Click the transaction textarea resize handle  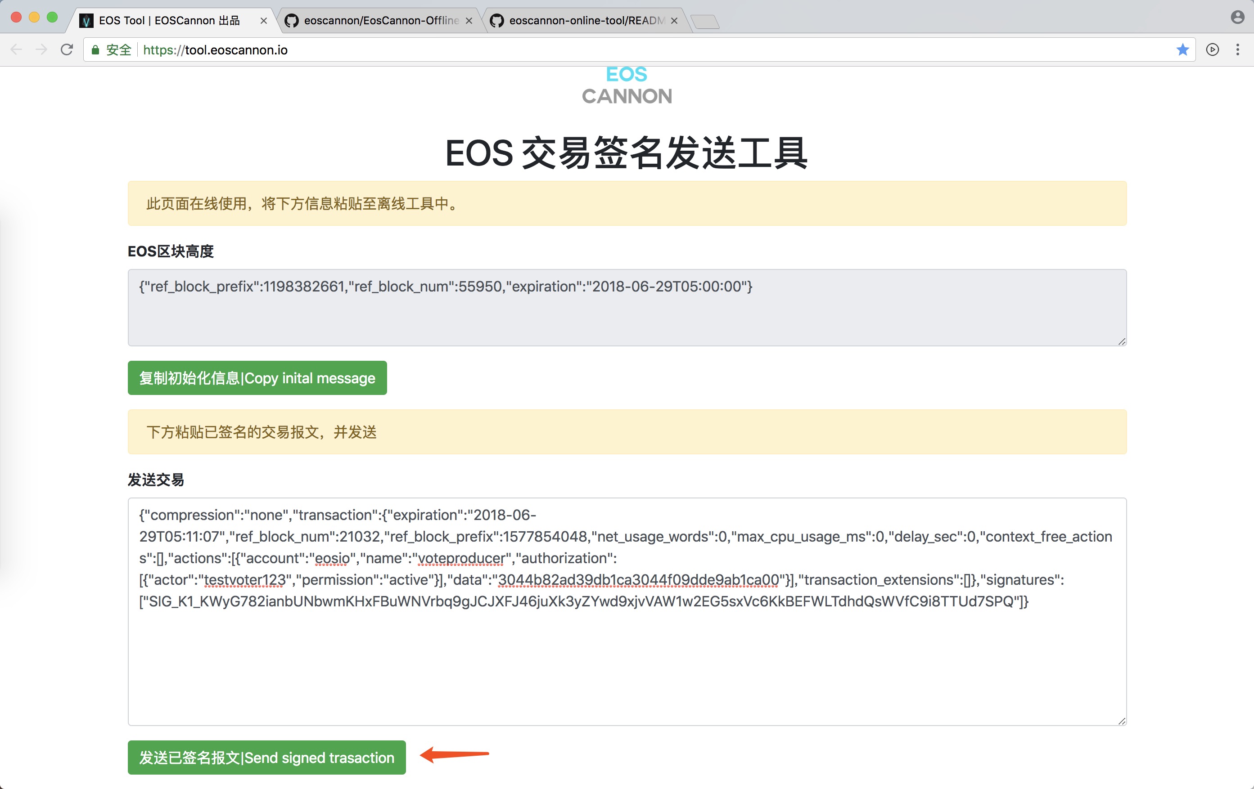pyautogui.click(x=1122, y=721)
